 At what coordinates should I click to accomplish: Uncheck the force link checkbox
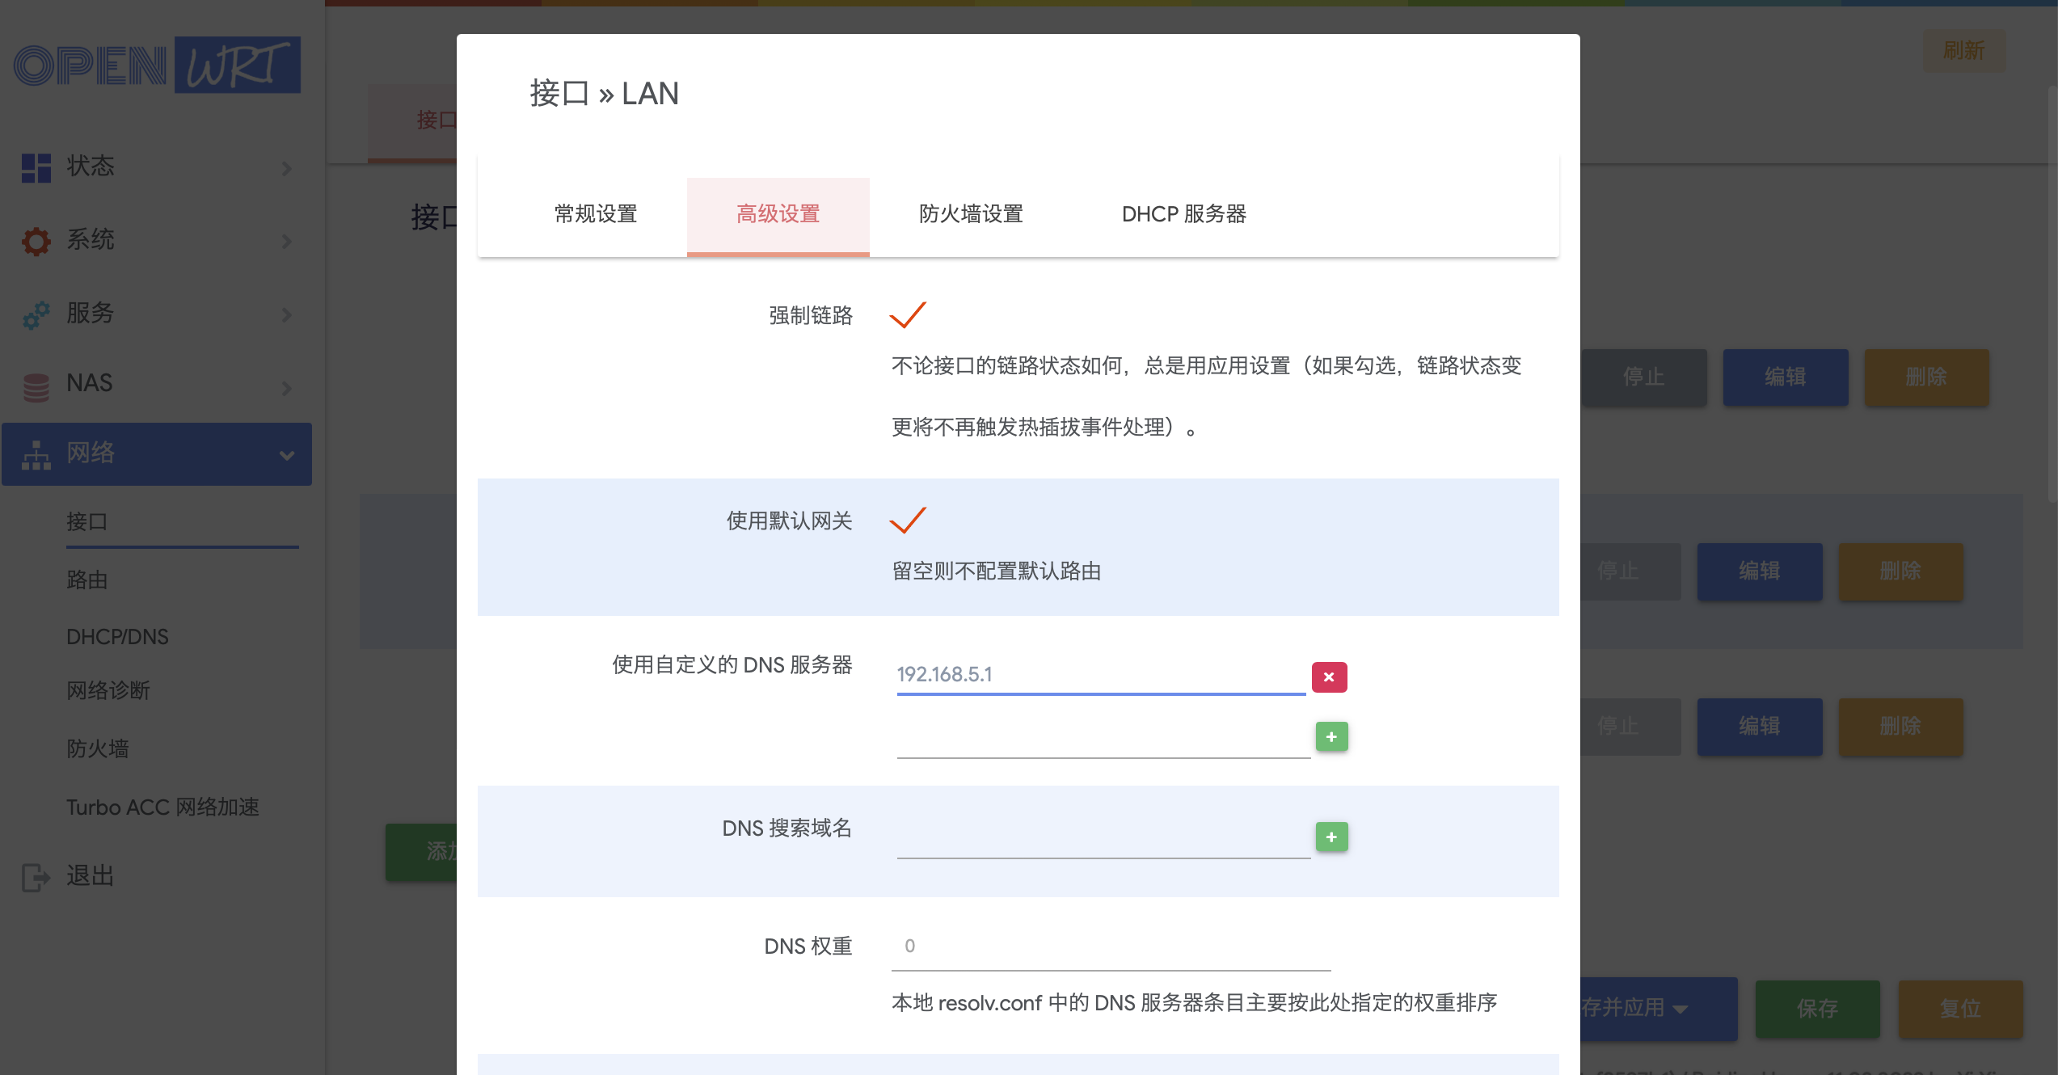click(907, 315)
